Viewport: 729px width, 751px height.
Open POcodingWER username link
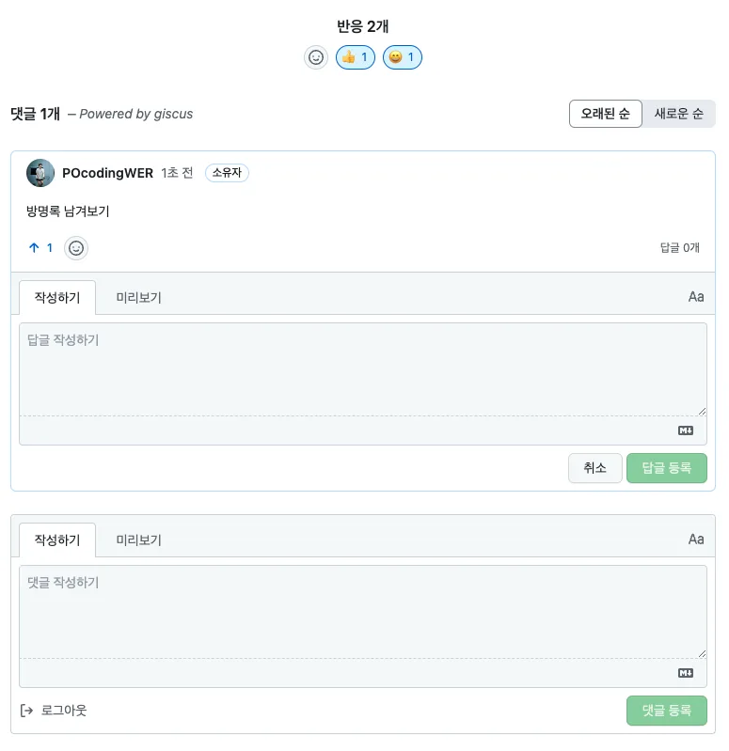108,173
